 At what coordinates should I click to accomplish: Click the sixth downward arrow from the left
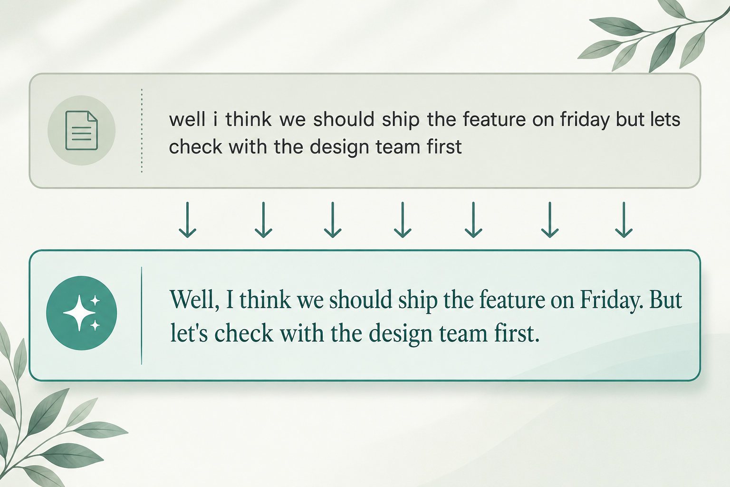point(550,220)
